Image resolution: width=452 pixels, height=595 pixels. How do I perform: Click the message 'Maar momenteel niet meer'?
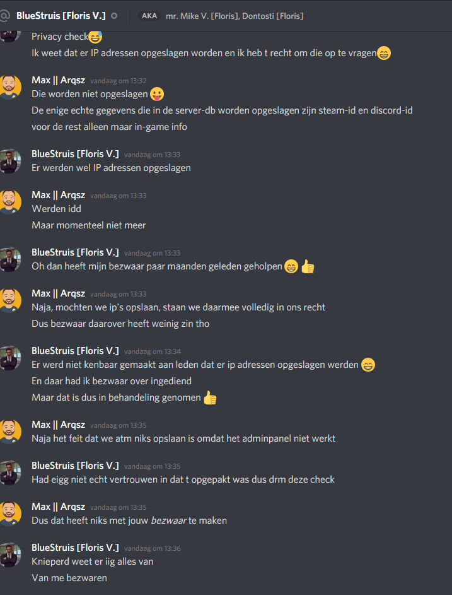(x=89, y=225)
